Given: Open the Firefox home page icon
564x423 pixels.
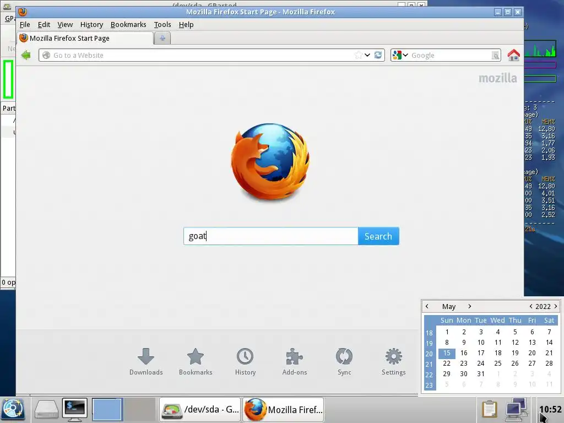Looking at the screenshot, I should click(x=514, y=55).
